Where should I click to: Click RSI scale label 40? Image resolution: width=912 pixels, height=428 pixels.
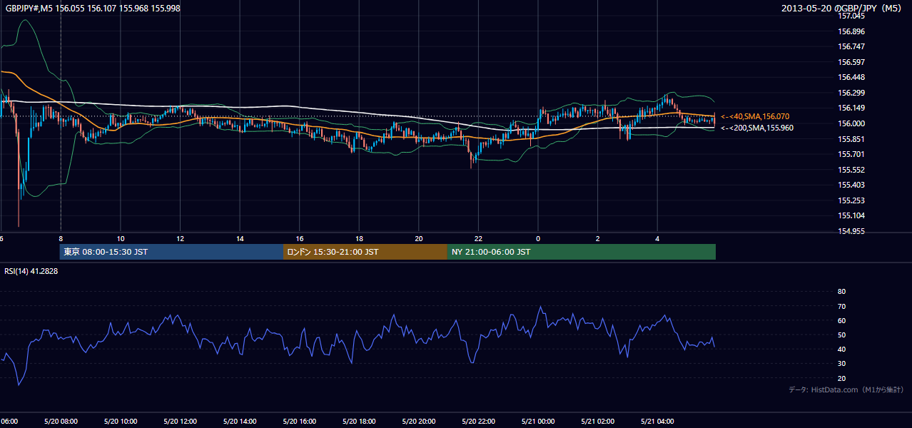841,349
